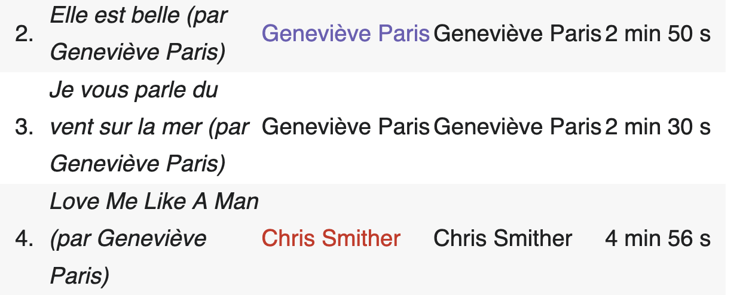The height and width of the screenshot is (295, 746).
Task: Click the black Chris Smither text
Action: click(x=503, y=239)
